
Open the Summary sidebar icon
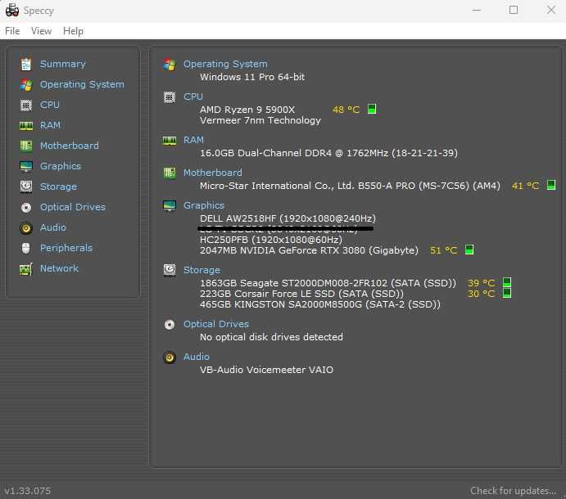click(26, 64)
